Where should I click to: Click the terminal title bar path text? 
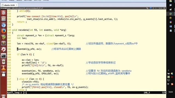pos(22,8)
